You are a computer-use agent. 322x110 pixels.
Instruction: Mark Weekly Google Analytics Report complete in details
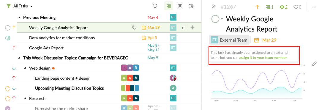(215, 19)
